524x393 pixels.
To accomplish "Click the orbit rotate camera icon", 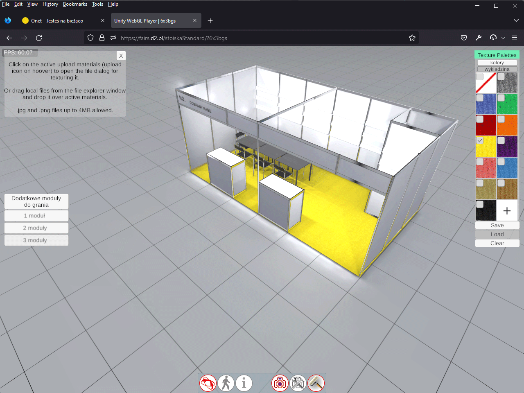I will (208, 383).
